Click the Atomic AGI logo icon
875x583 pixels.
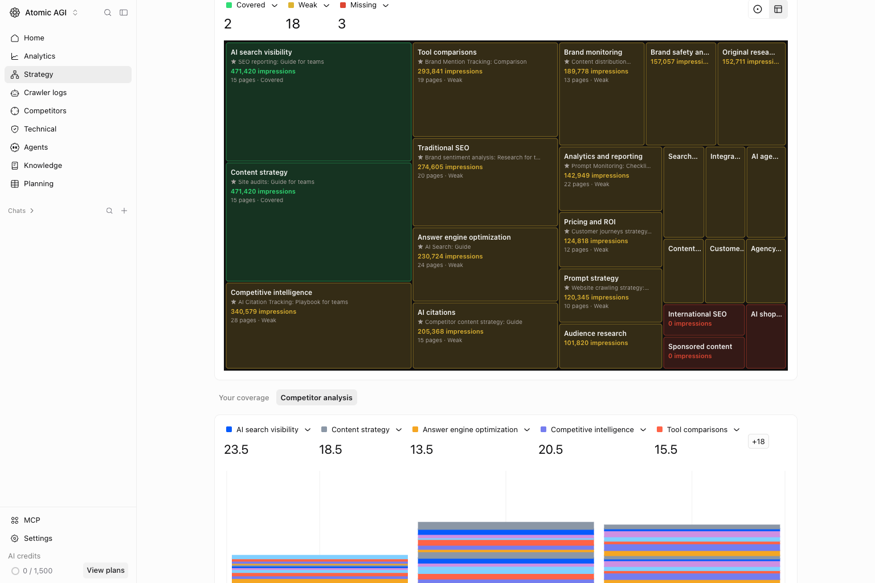(15, 13)
